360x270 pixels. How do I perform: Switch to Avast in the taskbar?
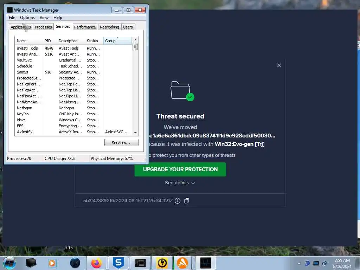click(x=182, y=263)
